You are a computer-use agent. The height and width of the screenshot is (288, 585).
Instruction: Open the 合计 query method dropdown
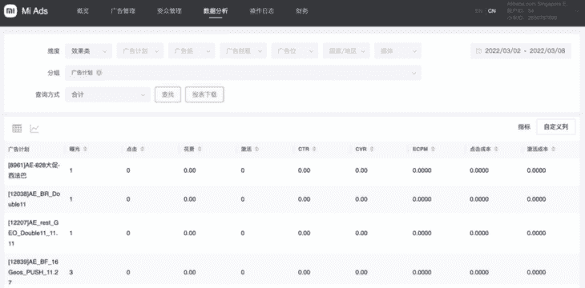coord(107,95)
